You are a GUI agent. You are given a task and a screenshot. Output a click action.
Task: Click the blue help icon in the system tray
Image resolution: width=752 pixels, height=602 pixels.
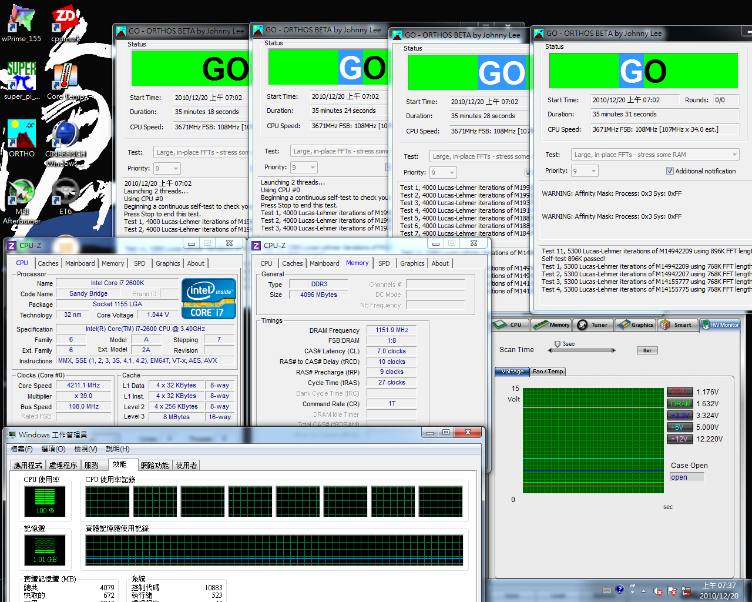pyautogui.click(x=619, y=590)
